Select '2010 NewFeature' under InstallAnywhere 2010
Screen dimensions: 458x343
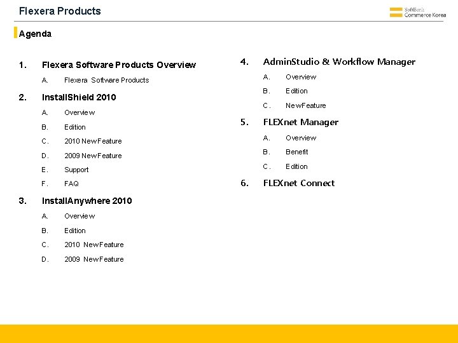coord(94,245)
